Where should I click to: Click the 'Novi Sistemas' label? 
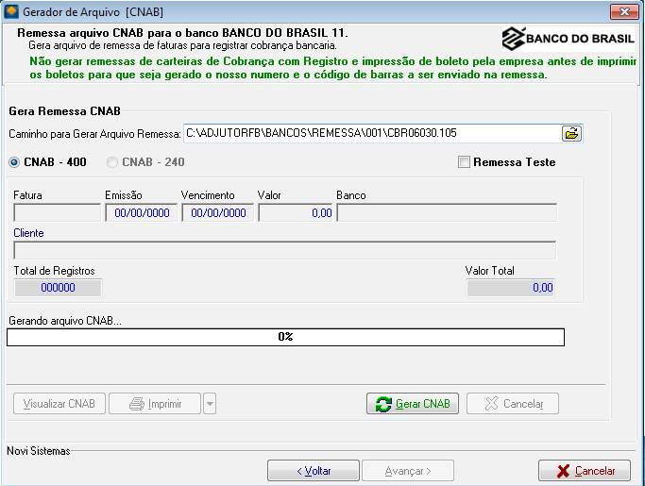[x=39, y=451]
